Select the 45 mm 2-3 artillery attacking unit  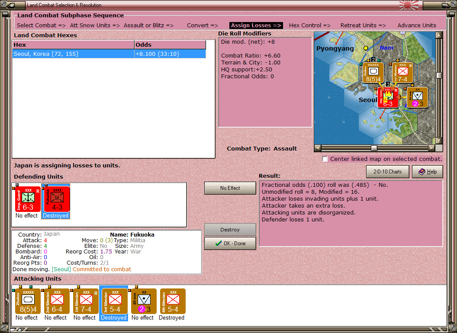(x=144, y=301)
